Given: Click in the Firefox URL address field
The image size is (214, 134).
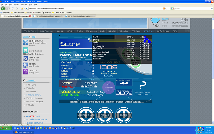Looking at the screenshot, I should pyautogui.click(x=94, y=8).
